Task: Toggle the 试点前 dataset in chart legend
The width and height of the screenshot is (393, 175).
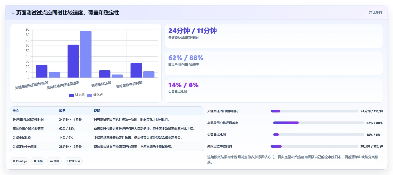Action: 77,95
